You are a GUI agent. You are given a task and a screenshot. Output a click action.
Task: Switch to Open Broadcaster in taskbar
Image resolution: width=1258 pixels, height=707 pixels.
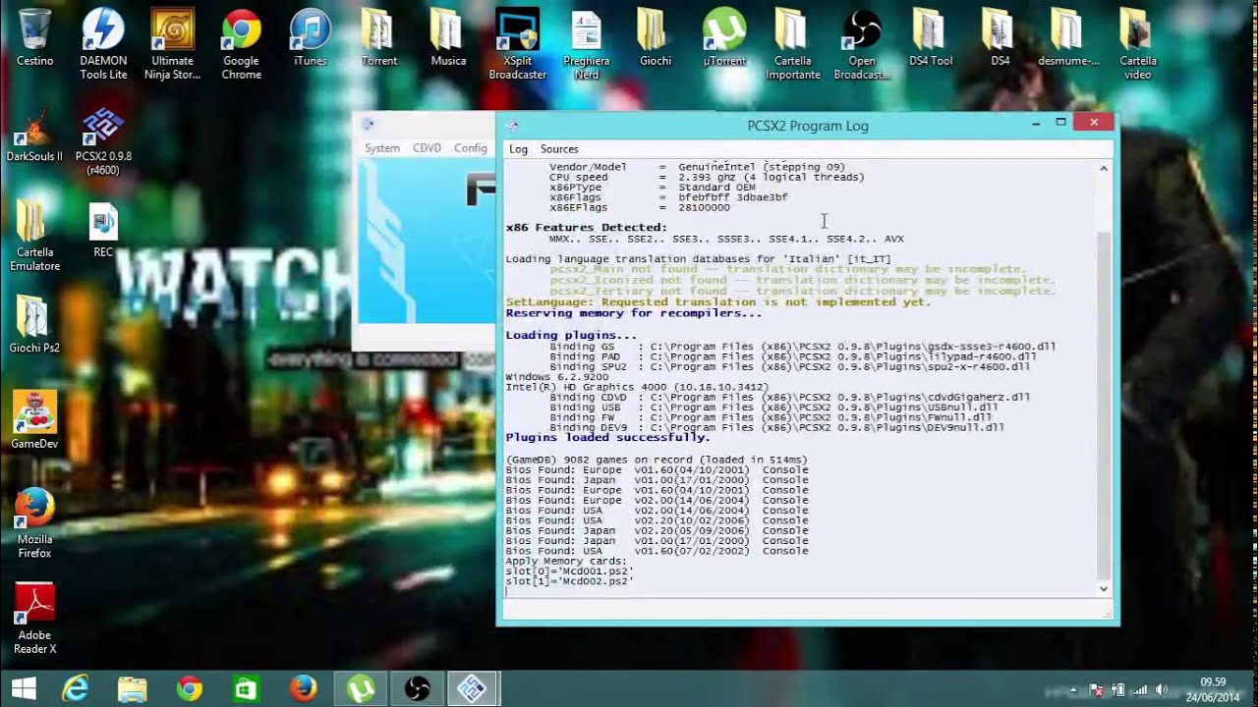[417, 688]
